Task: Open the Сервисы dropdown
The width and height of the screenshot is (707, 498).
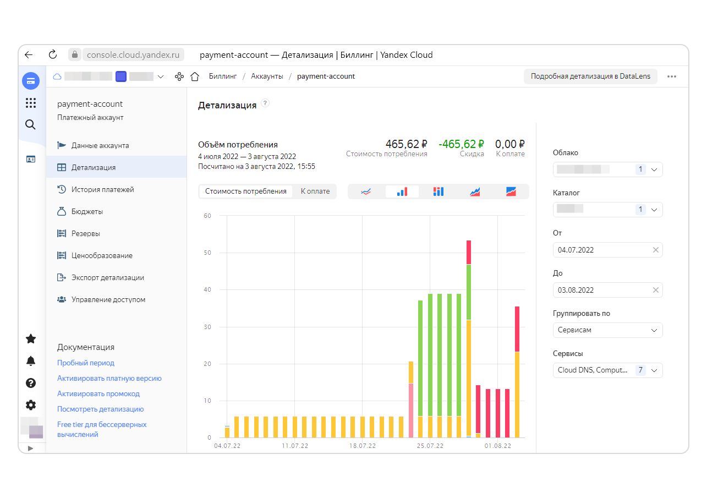Action: tap(607, 370)
